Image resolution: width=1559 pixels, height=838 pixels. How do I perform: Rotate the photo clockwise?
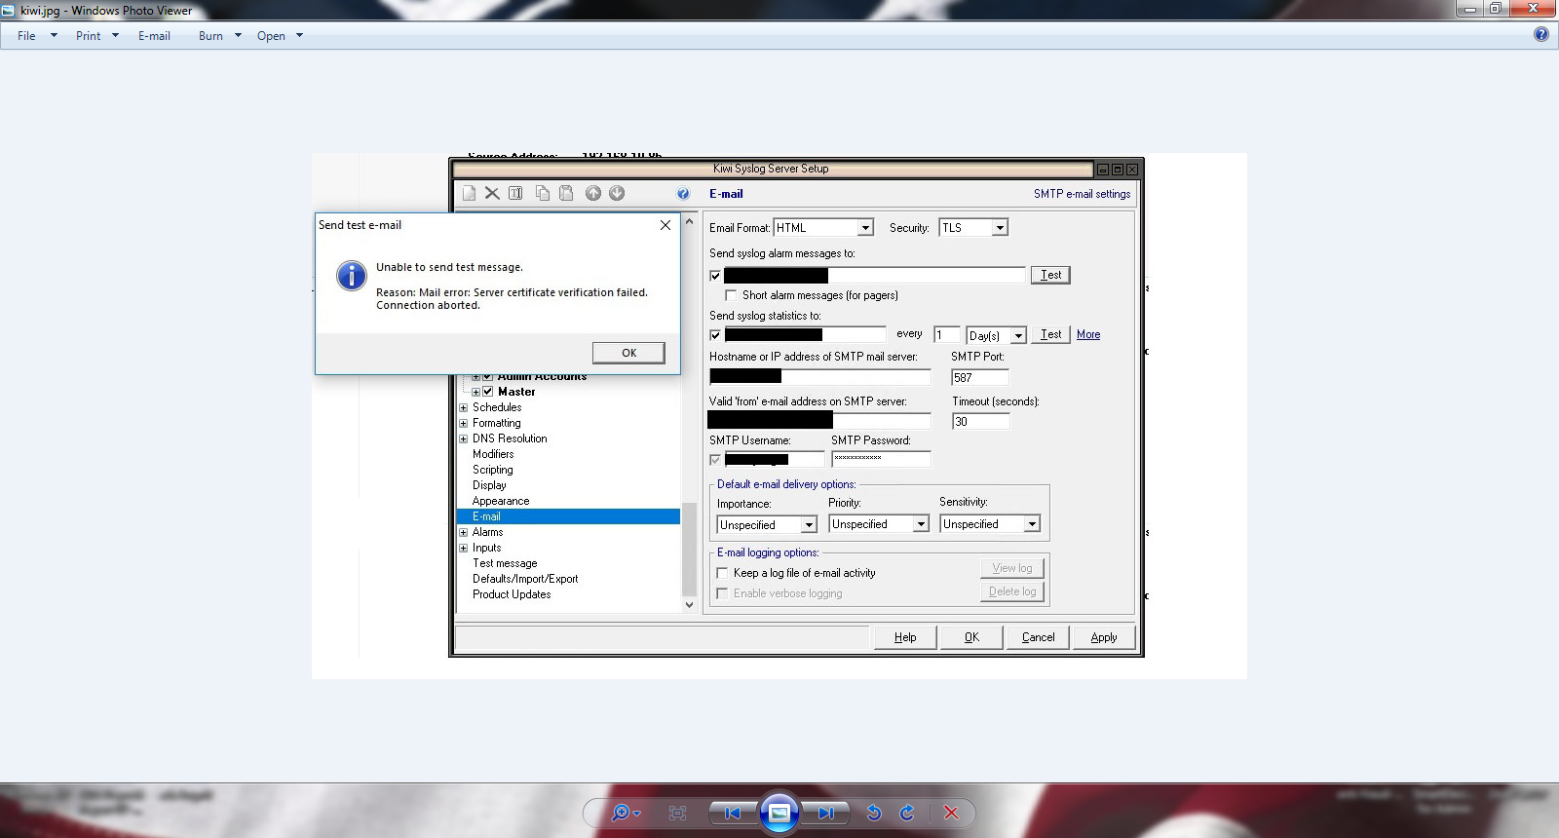pyautogui.click(x=907, y=813)
